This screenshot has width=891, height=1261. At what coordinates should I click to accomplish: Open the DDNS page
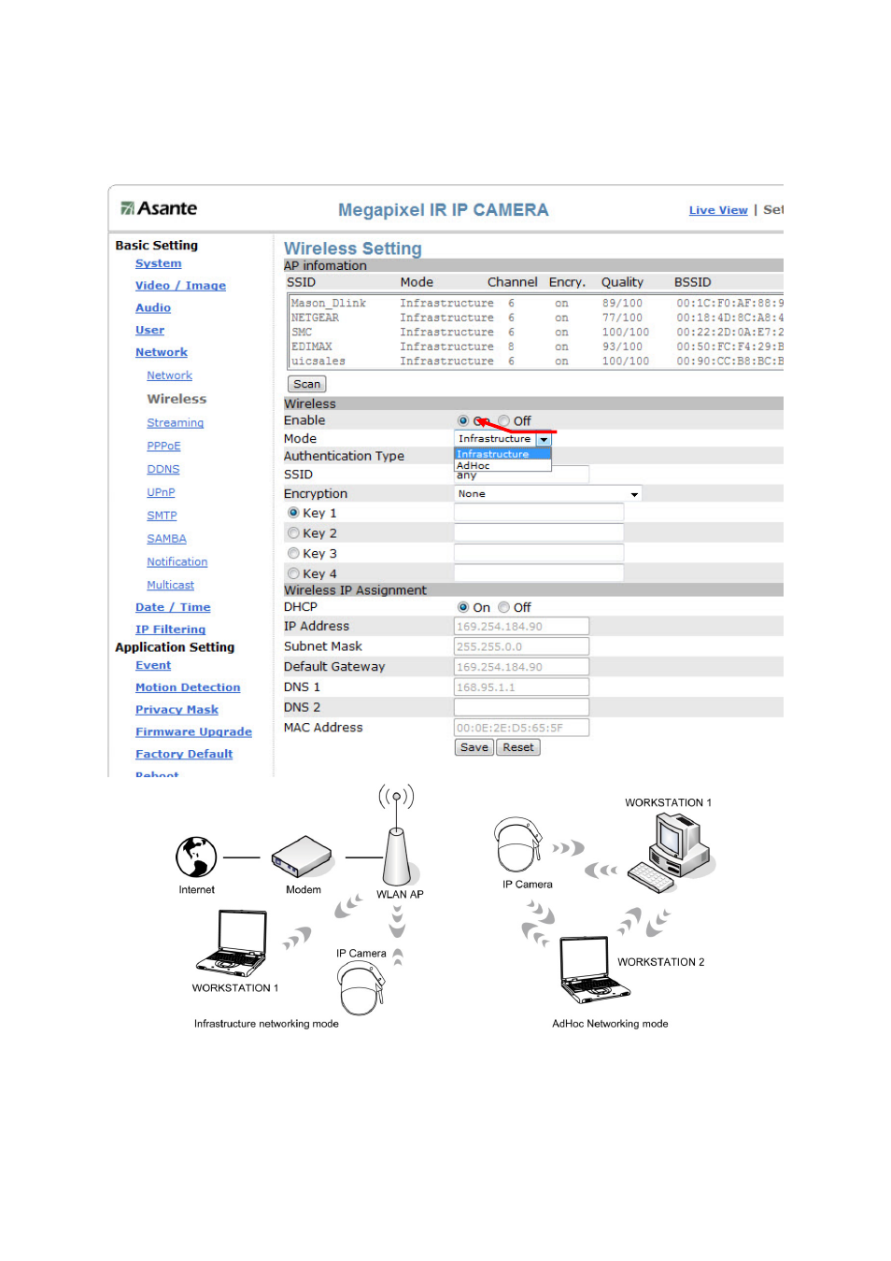pos(163,470)
